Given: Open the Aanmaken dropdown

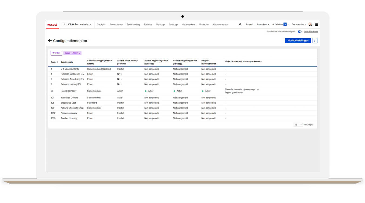Looking at the screenshot, I should (x=263, y=24).
